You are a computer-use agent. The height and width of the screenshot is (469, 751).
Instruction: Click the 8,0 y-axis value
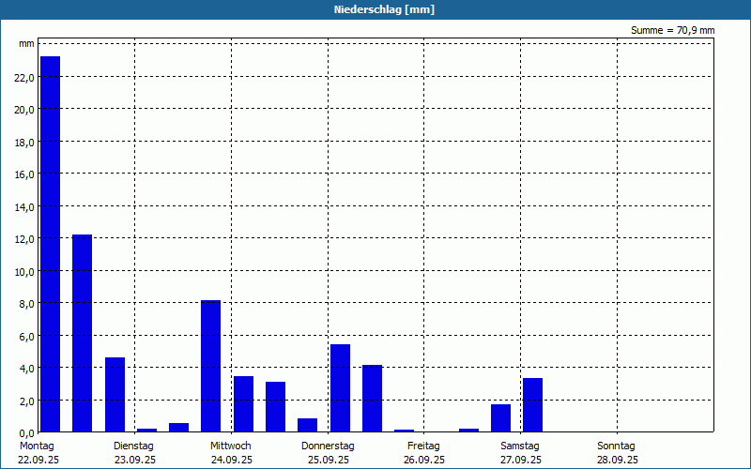pos(27,303)
